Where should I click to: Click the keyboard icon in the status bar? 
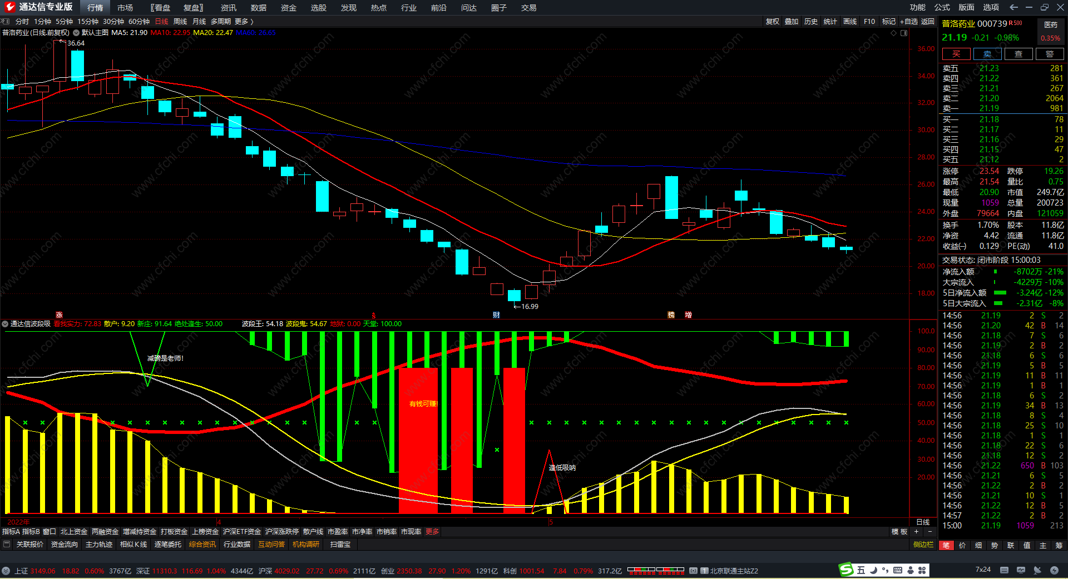pyautogui.click(x=1004, y=570)
